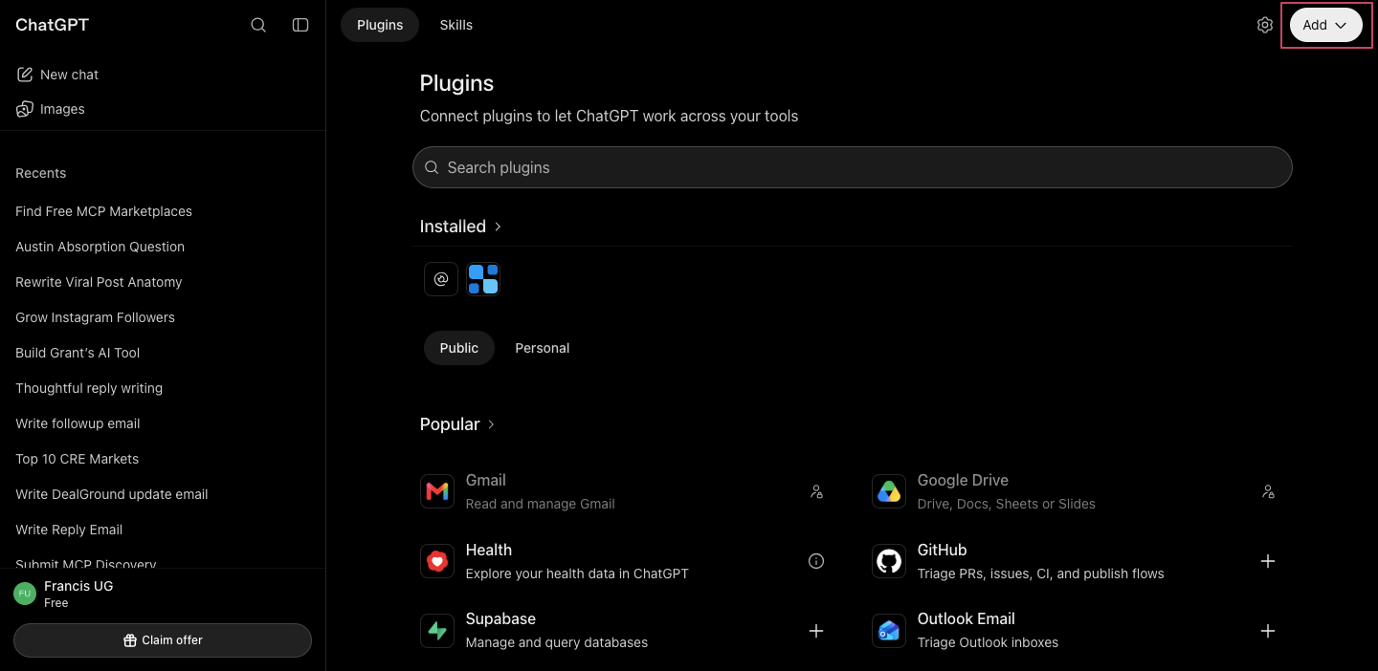Open the Gmail plugin title

click(486, 480)
